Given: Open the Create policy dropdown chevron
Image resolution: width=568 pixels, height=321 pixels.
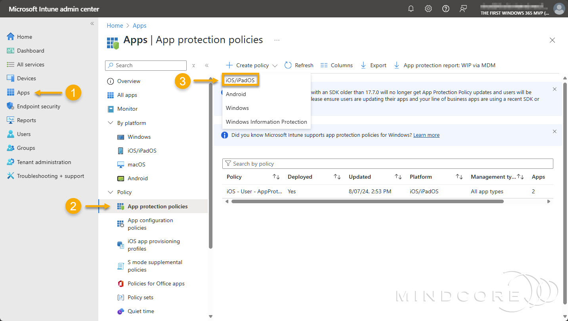Looking at the screenshot, I should pyautogui.click(x=274, y=65).
